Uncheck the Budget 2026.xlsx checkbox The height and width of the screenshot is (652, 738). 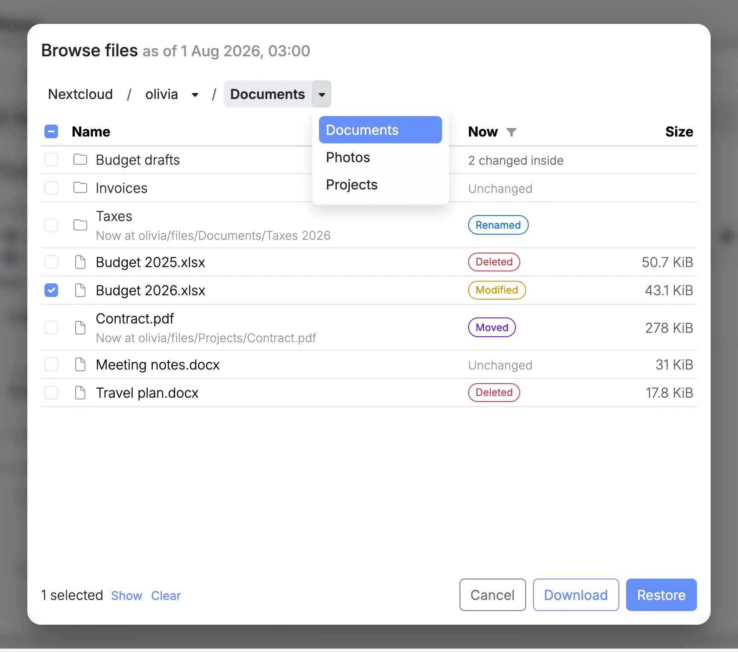[51, 290]
